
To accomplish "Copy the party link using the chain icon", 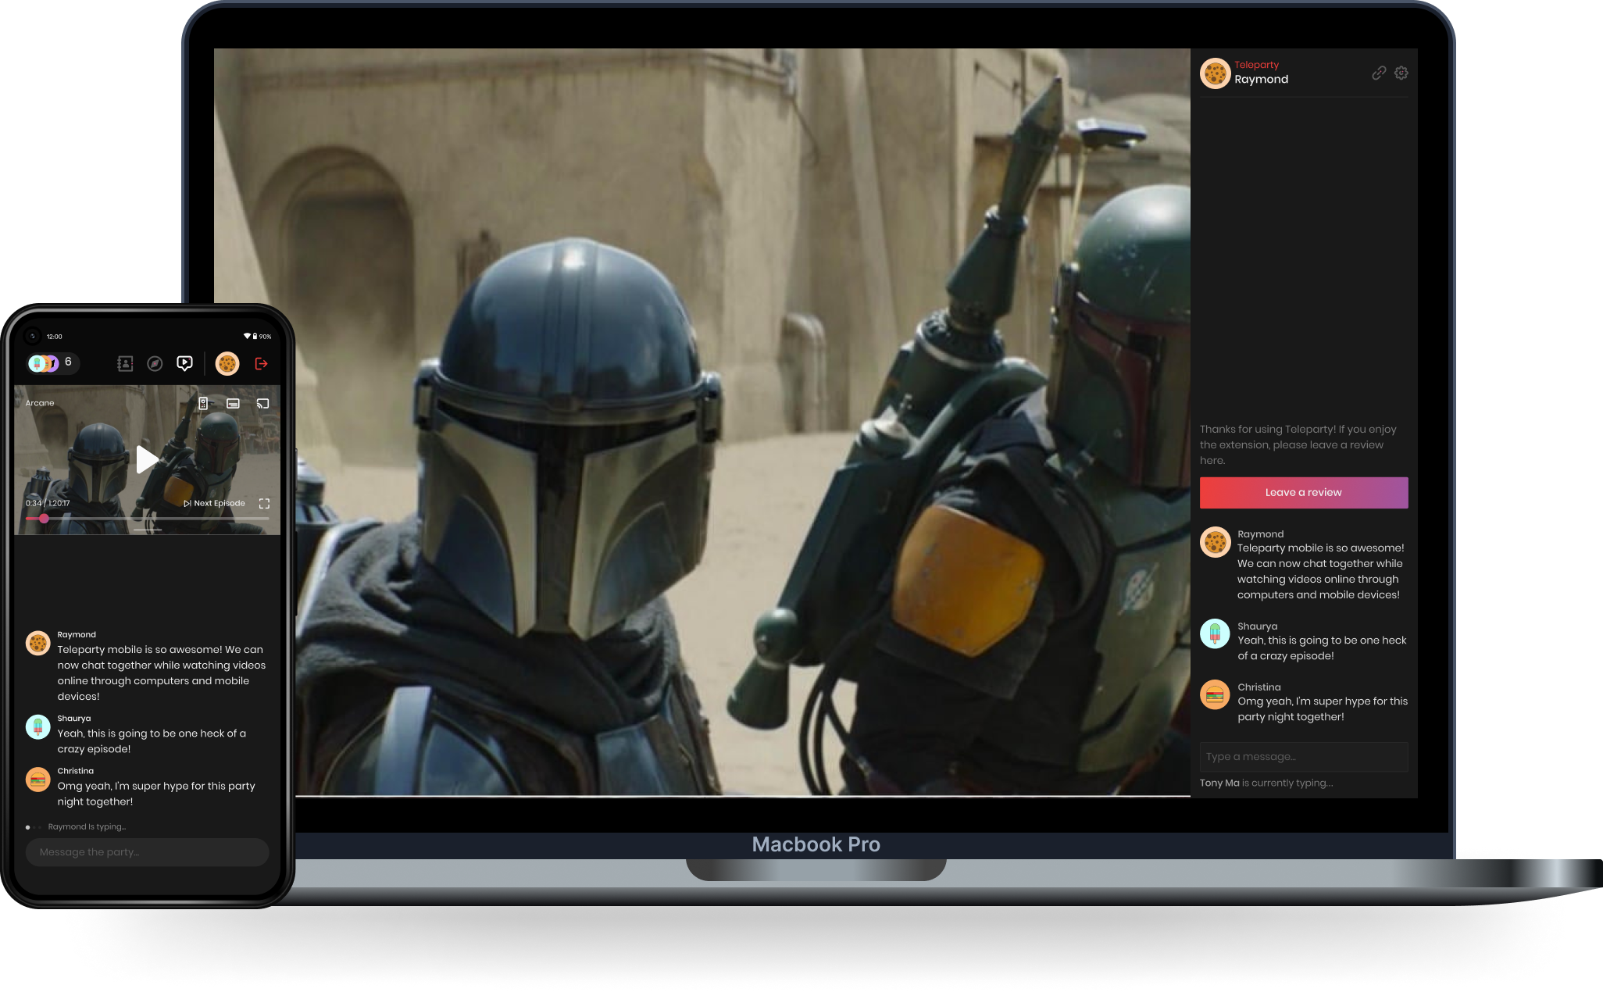I will [x=1376, y=73].
